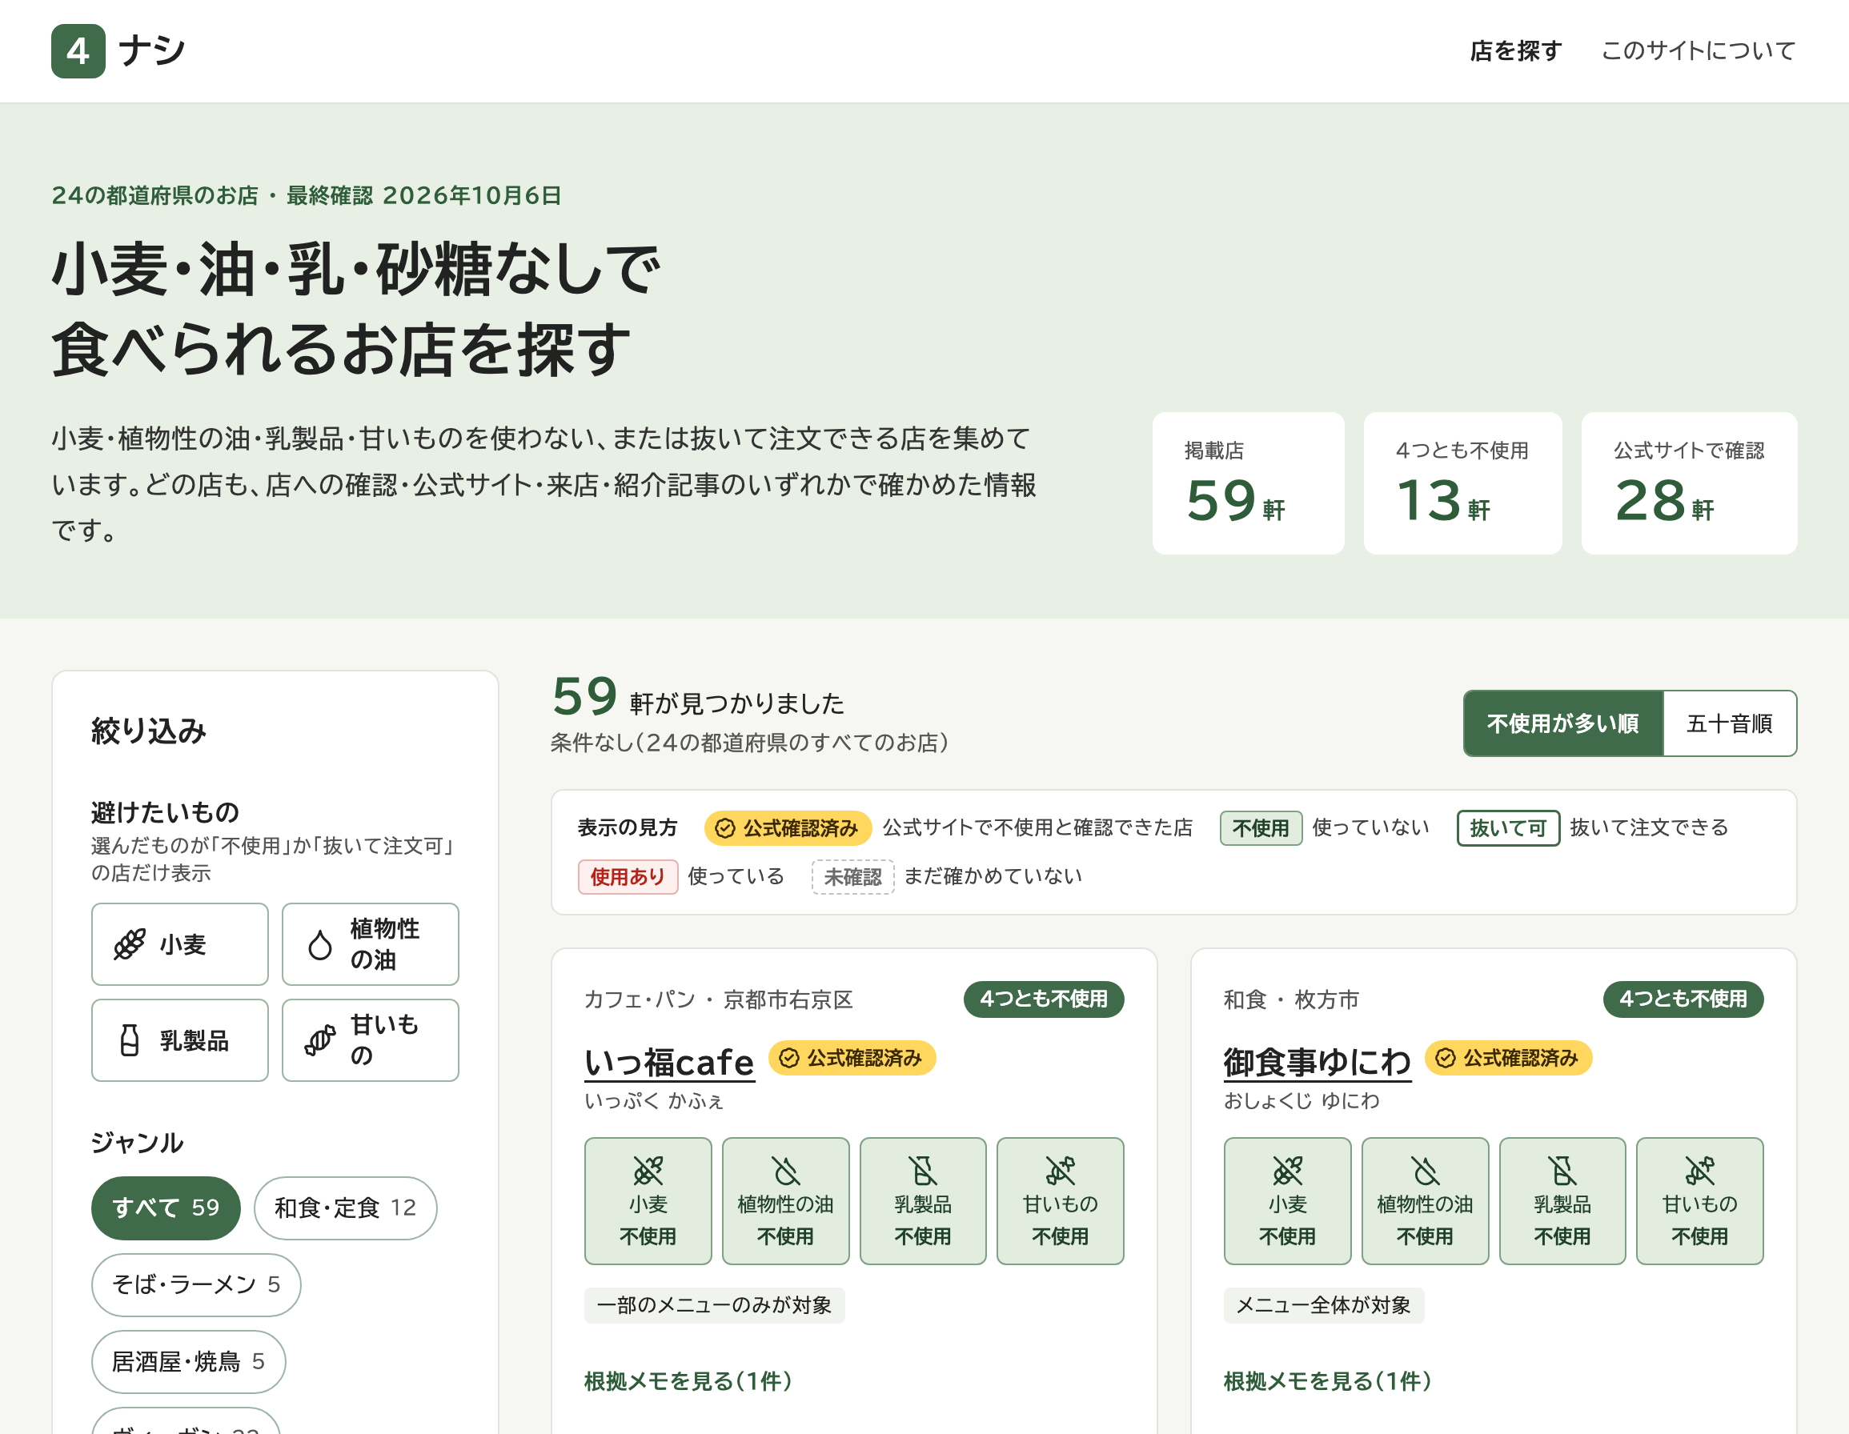Click the 抜いて可 legend tag
The height and width of the screenshot is (1434, 1849).
click(1508, 828)
